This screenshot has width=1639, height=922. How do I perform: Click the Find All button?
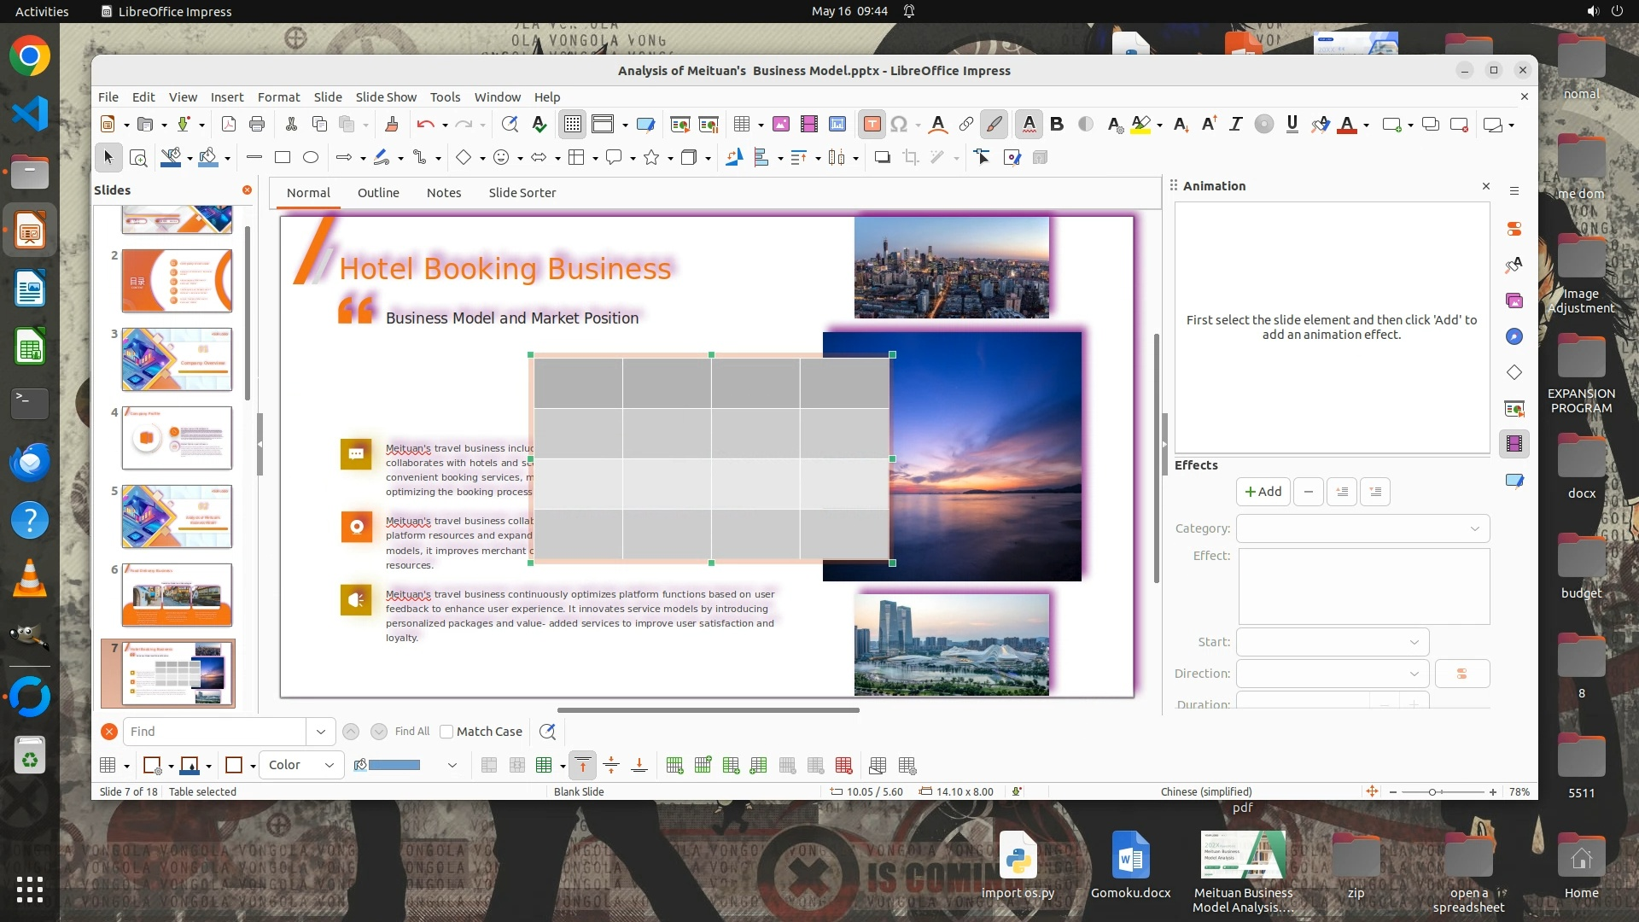pos(412,732)
